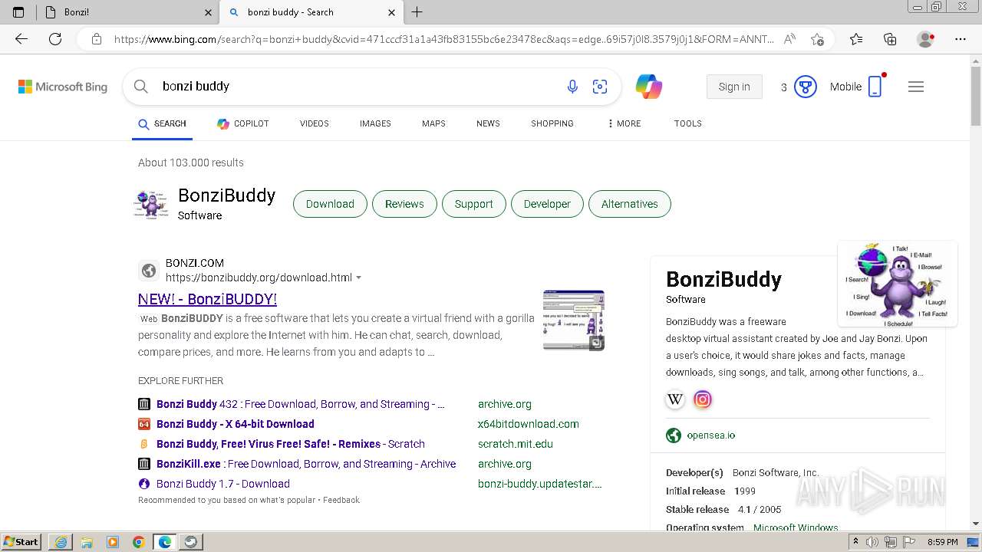This screenshot has width=982, height=552.
Task: Open a new browser tab
Action: click(417, 12)
